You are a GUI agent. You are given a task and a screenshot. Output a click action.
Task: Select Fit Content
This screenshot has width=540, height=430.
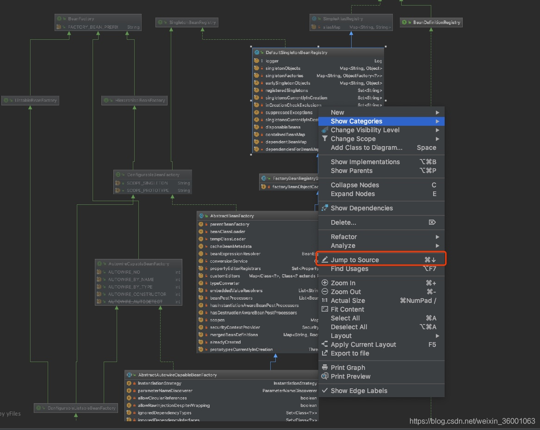pyautogui.click(x=381, y=309)
